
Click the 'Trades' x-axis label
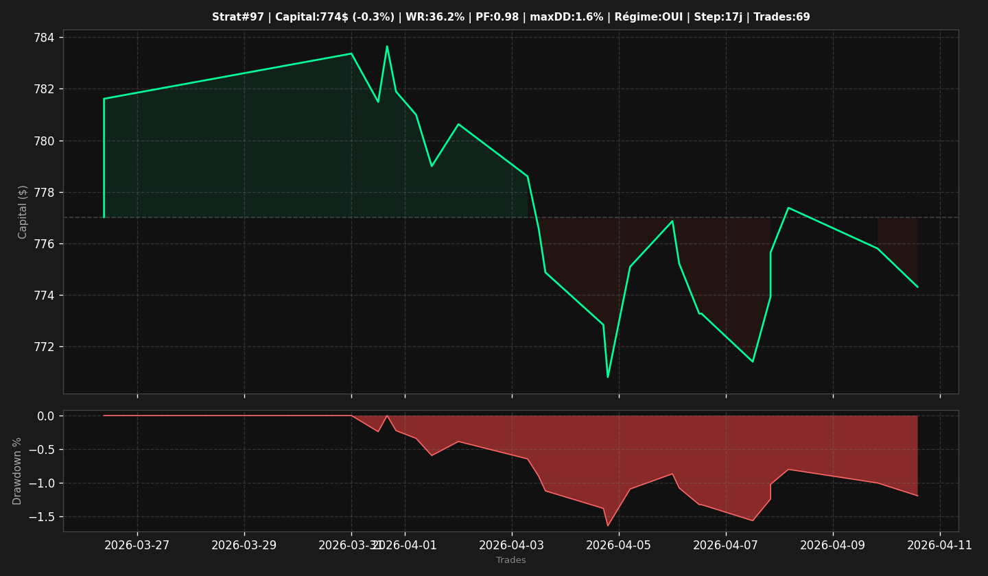click(x=511, y=560)
